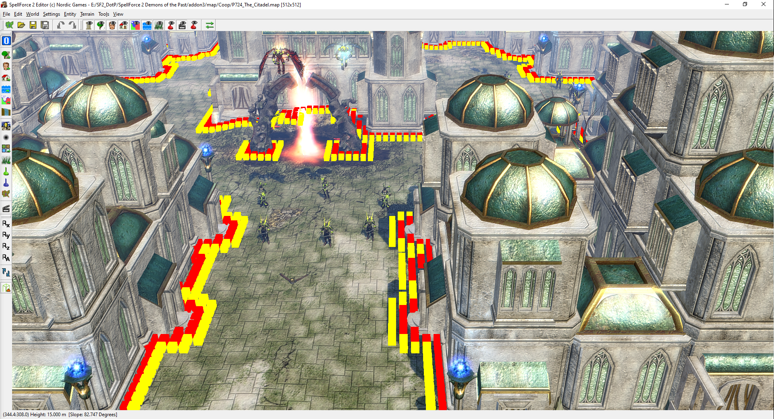Click the blue up-down arrows tool

coord(6,272)
